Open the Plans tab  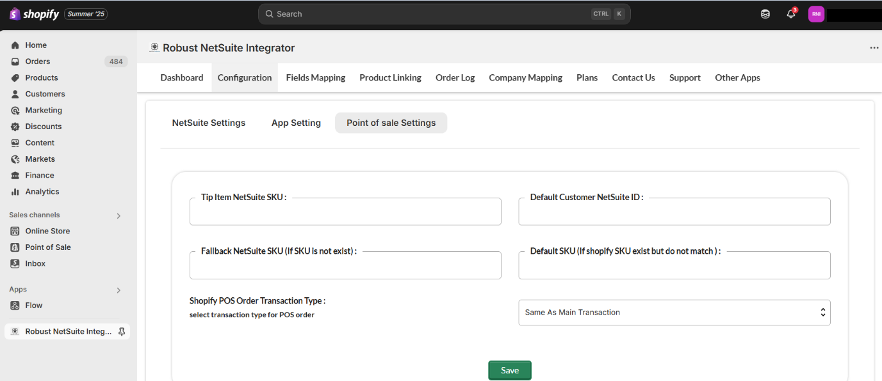click(x=587, y=78)
